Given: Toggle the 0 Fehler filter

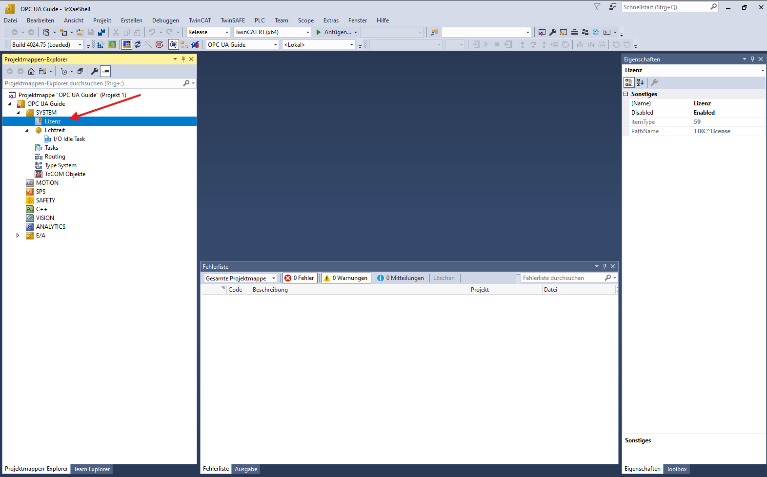Looking at the screenshot, I should click(x=300, y=278).
